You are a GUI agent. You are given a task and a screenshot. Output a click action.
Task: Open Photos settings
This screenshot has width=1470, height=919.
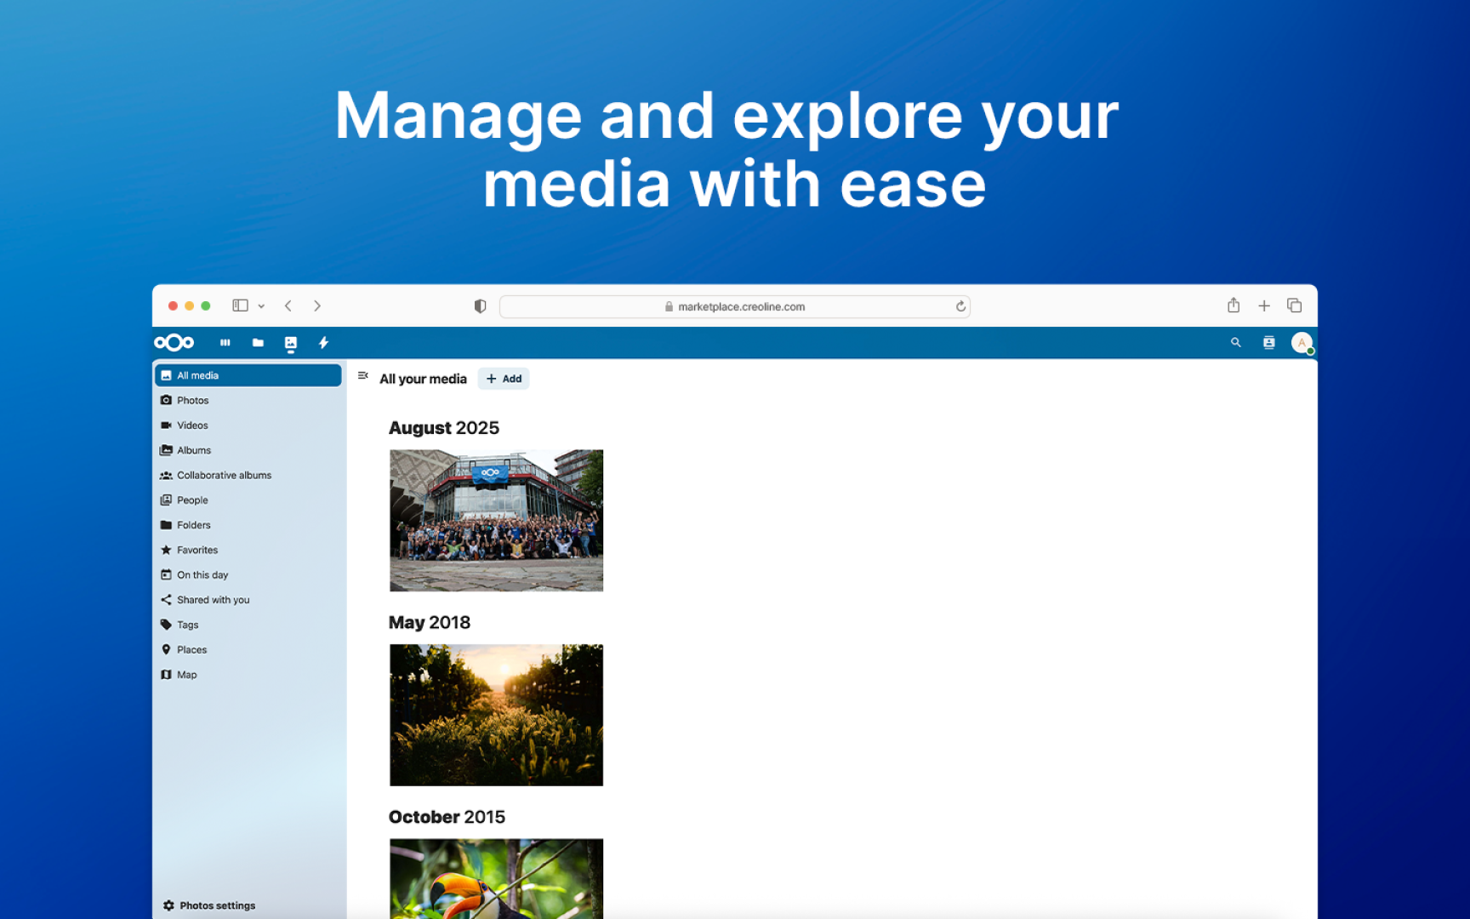[x=209, y=905]
